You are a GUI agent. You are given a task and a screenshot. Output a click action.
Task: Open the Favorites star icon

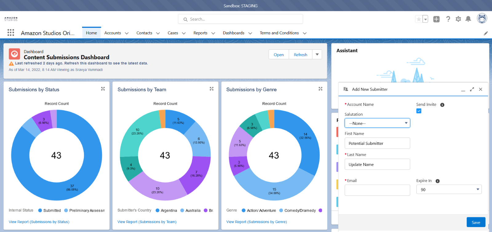point(419,19)
